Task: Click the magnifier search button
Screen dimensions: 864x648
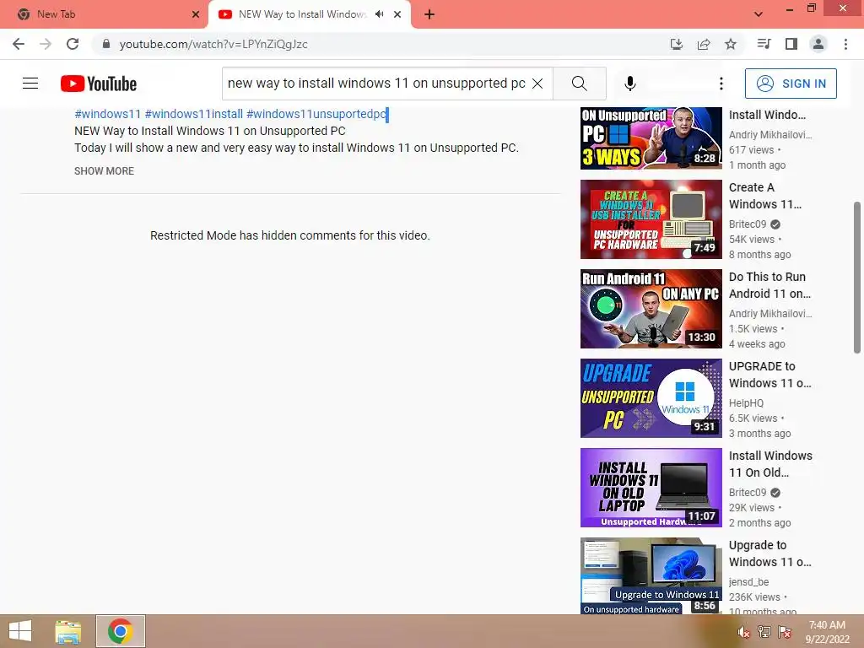Action: coord(579,84)
